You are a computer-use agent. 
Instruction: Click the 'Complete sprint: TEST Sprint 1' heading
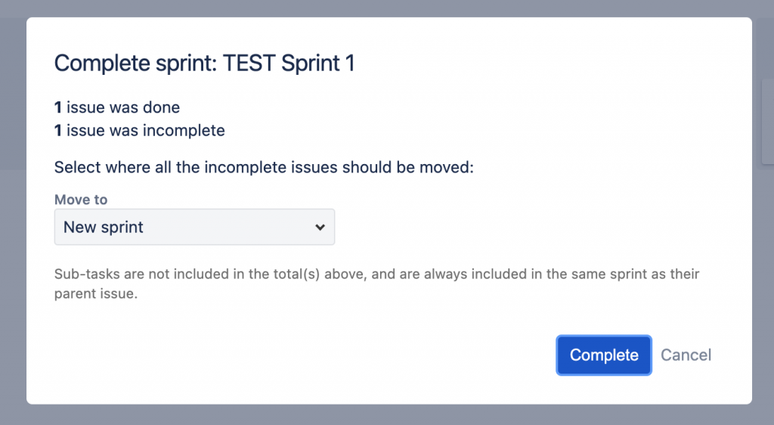coord(204,64)
